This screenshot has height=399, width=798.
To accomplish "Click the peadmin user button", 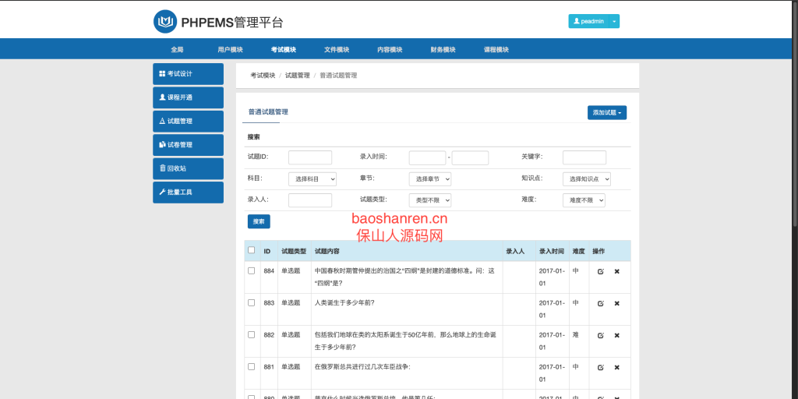I will click(x=588, y=21).
